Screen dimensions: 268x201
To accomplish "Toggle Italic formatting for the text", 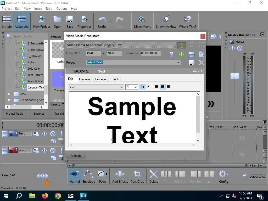I will [x=148, y=87].
